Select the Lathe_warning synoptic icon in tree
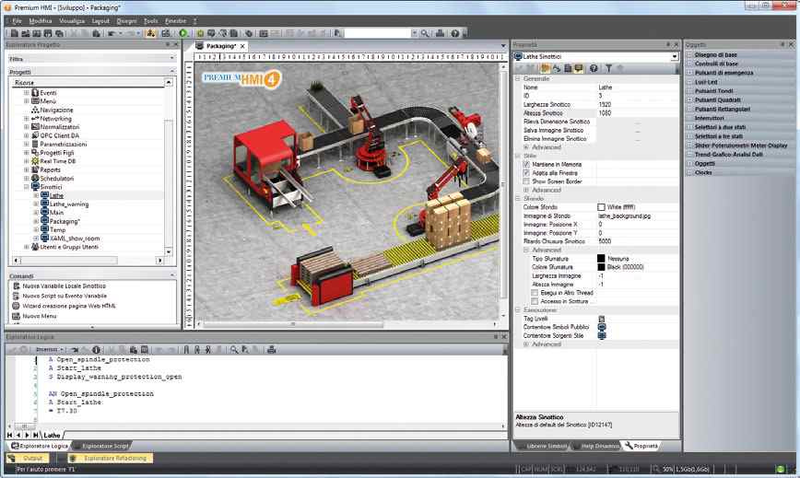Screen dimensions: 800x478 (44, 204)
